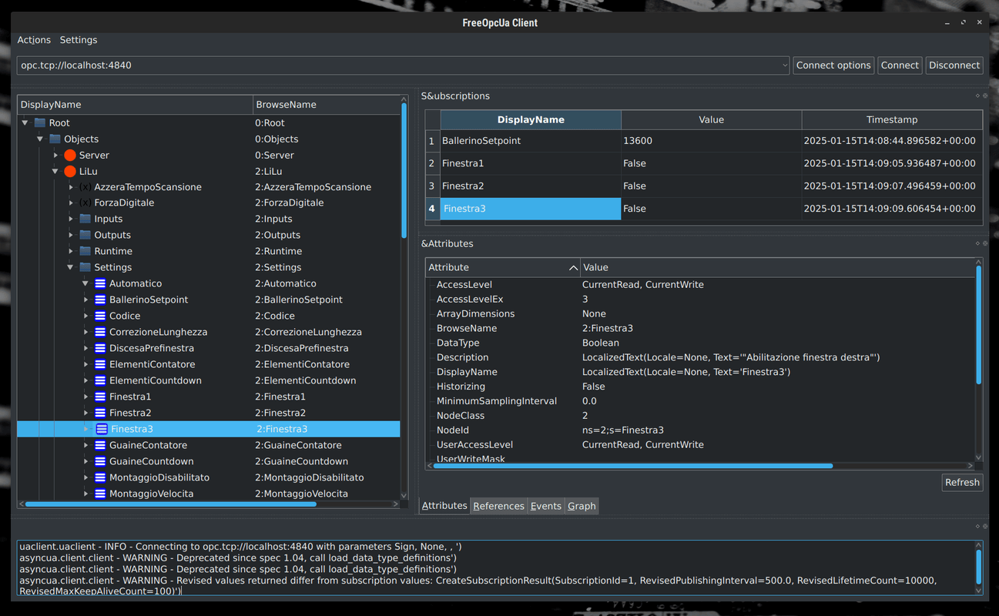This screenshot has height=616, width=999.
Task: Collapse the Settings folder node
Action: [71, 268]
